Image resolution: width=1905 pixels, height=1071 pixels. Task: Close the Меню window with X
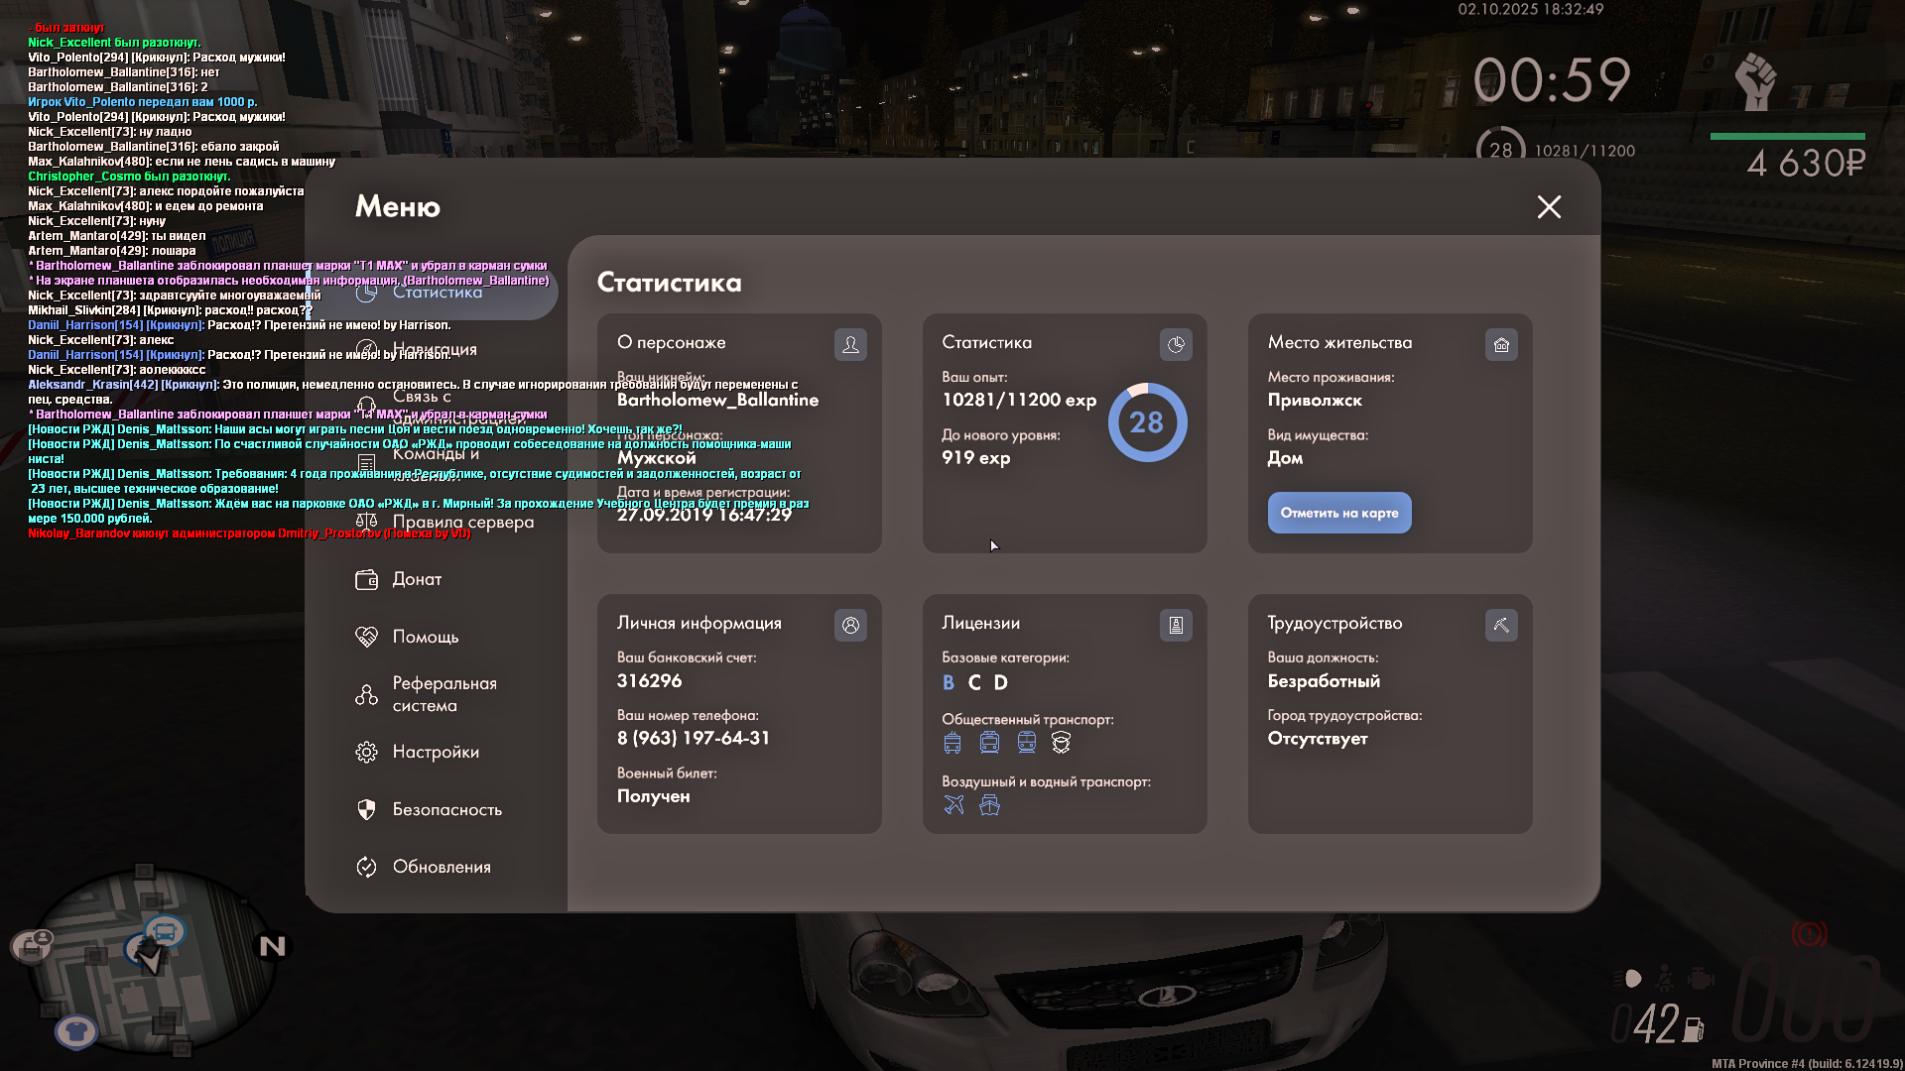1549,206
